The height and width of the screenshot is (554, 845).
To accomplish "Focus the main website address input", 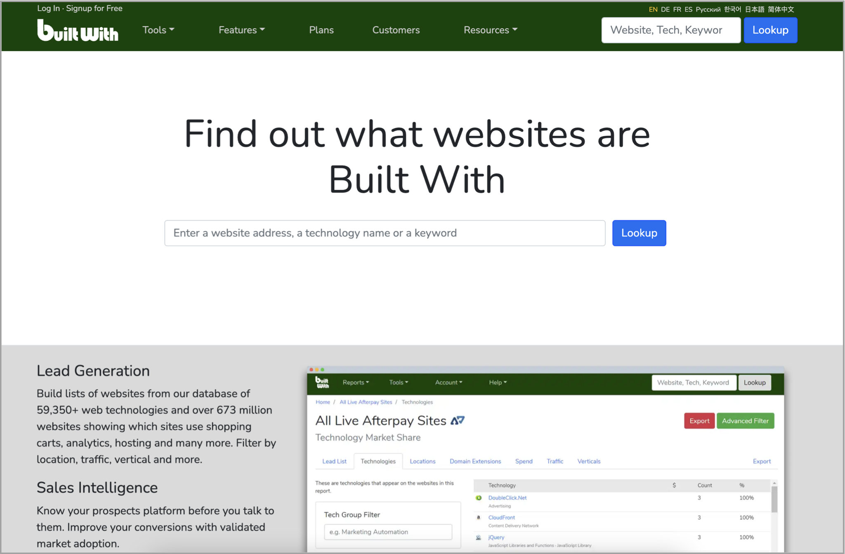I will click(x=385, y=233).
